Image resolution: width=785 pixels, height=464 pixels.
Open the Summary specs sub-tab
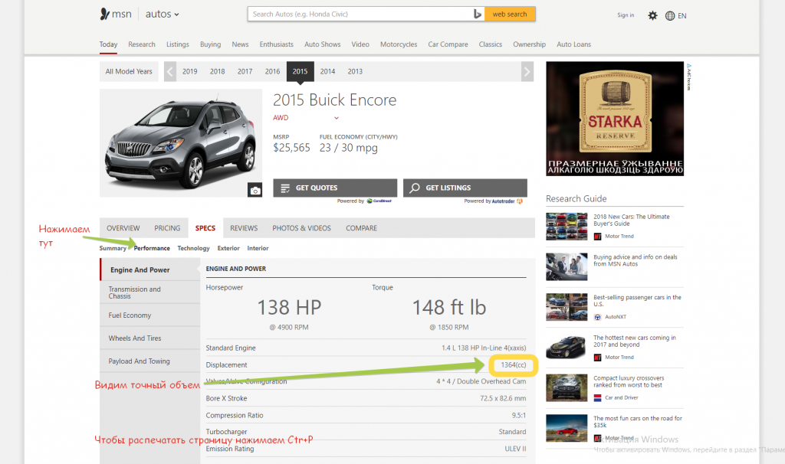point(113,249)
